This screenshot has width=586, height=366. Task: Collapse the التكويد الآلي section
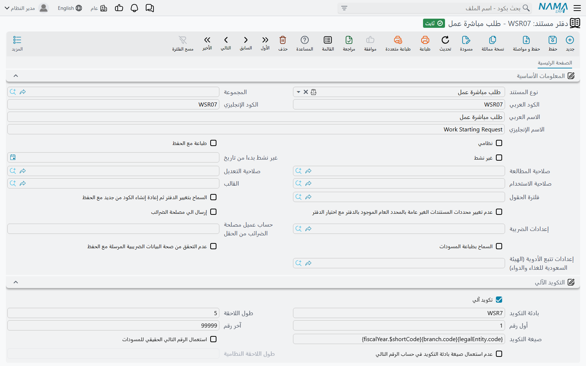[15, 282]
